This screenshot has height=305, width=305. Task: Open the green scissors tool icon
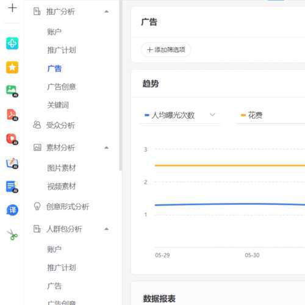click(x=12, y=234)
